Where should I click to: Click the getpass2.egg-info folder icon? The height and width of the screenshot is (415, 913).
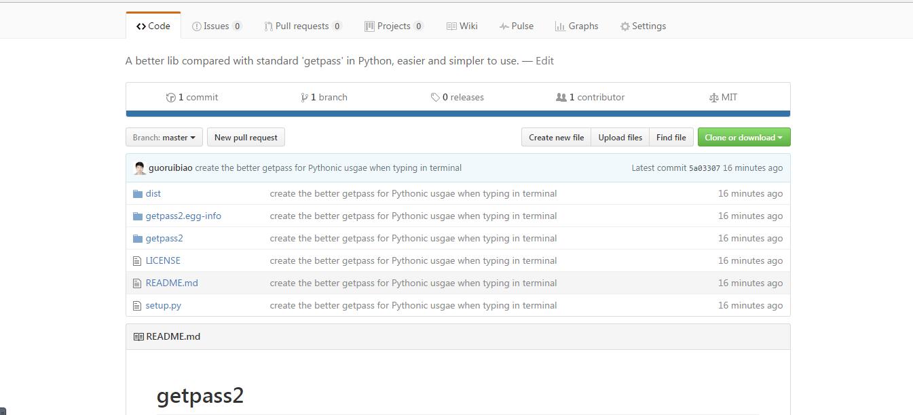138,216
